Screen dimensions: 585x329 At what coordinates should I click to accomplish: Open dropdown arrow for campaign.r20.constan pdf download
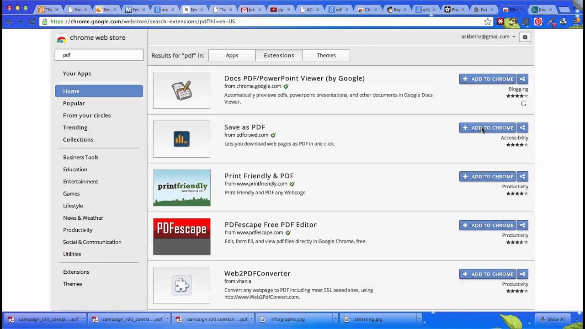tap(252, 319)
